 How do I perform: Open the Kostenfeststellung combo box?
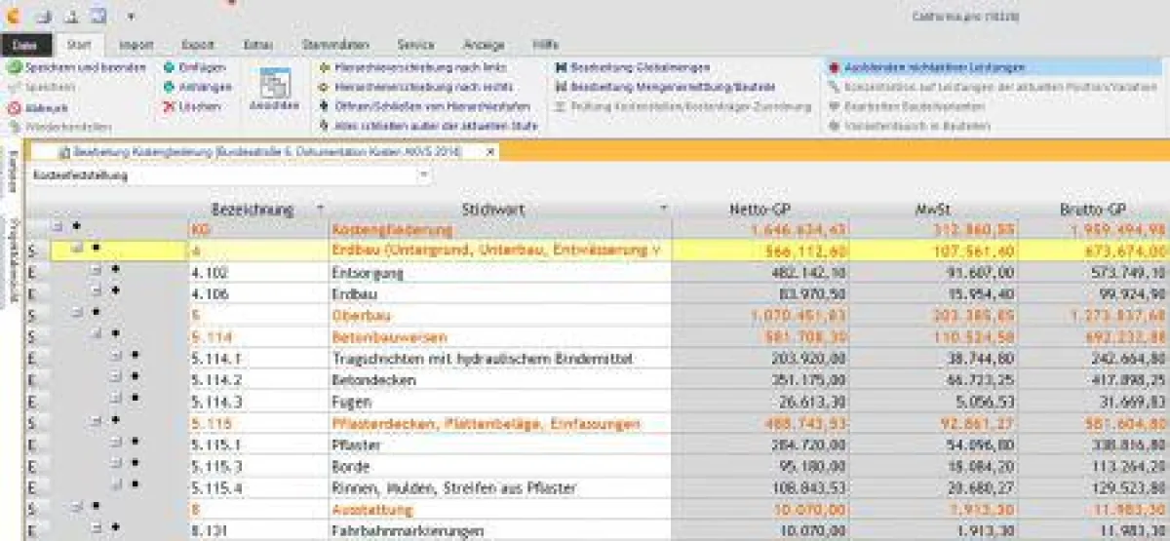pos(424,176)
